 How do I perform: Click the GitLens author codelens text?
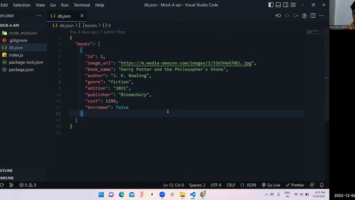(x=98, y=32)
